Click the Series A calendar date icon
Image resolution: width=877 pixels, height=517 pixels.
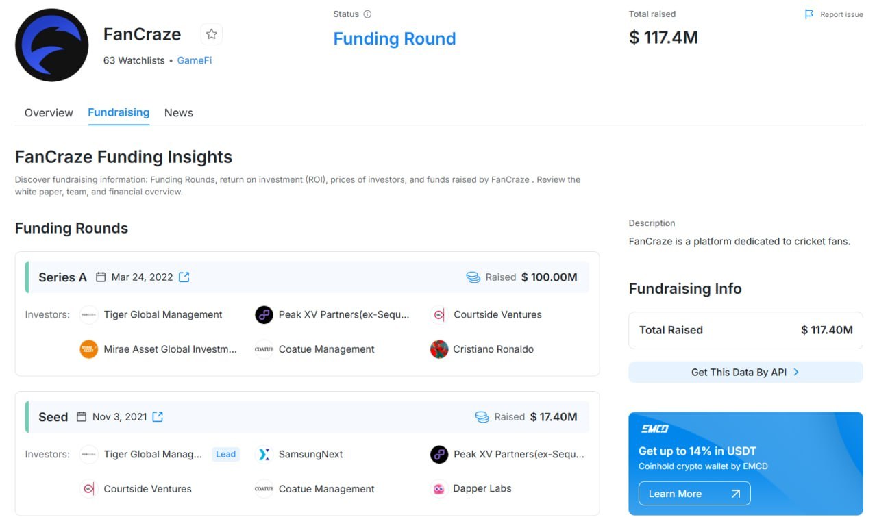(101, 277)
